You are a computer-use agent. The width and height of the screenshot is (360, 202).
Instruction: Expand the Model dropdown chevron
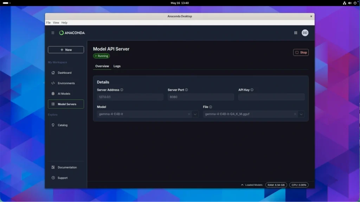[x=195, y=114]
